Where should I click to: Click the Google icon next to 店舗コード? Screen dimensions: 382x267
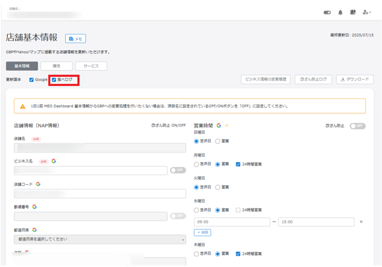pyautogui.click(x=38, y=184)
